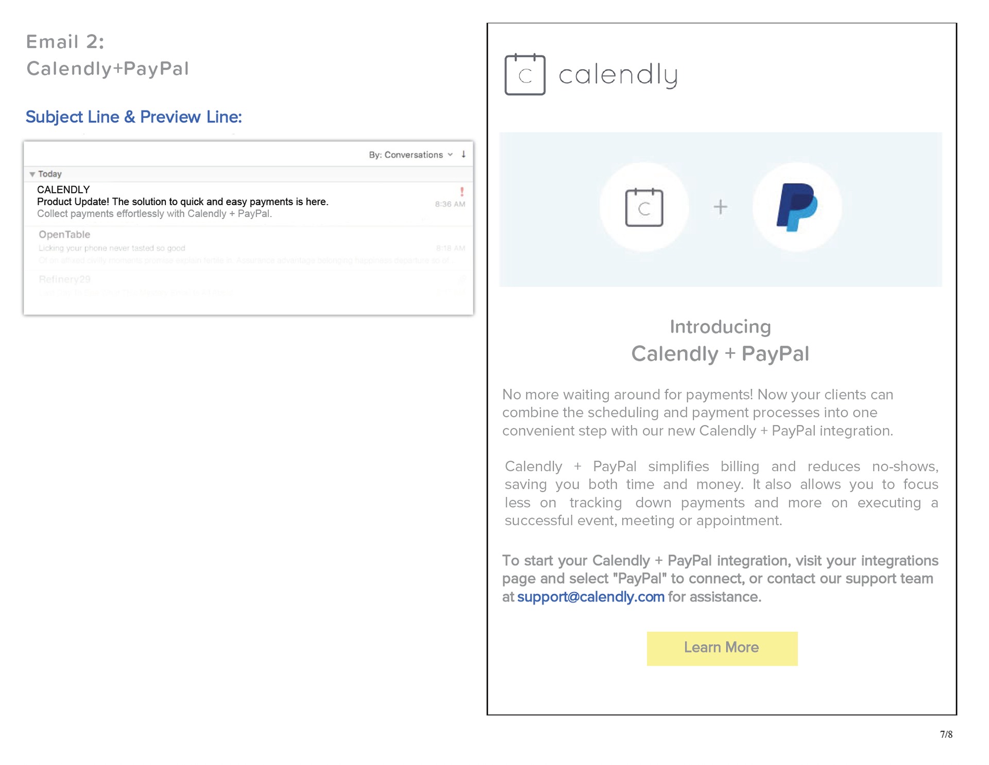Open the By: Conversations sort dropdown
Viewport: 989px width, 765px height.
tap(411, 155)
